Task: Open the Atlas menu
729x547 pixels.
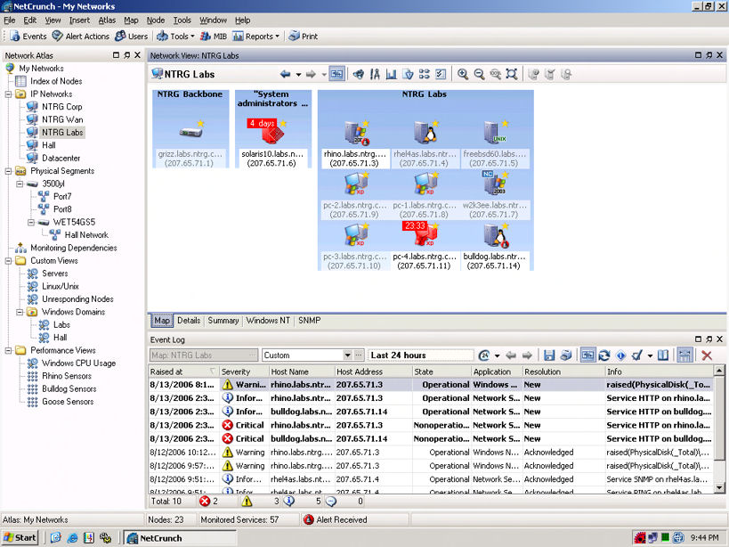Action: point(107,20)
